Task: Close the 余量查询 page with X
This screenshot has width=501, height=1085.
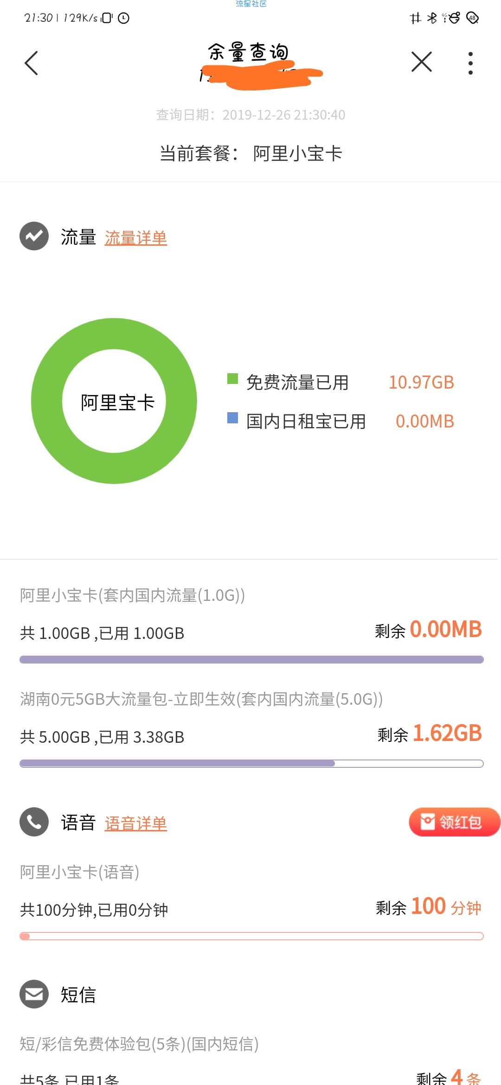Action: point(422,62)
